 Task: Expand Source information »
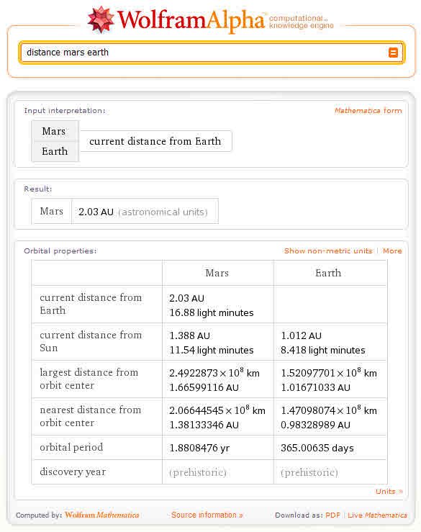[207, 515]
